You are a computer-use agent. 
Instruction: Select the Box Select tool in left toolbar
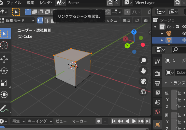[4, 34]
